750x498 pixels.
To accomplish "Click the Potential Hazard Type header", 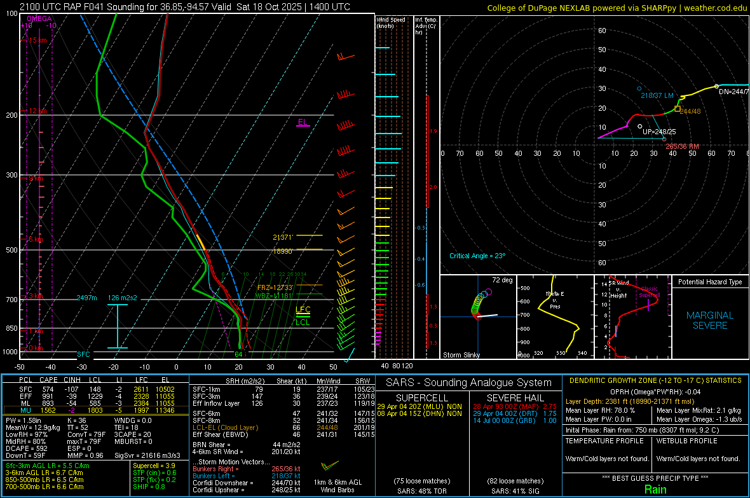I will point(710,282).
